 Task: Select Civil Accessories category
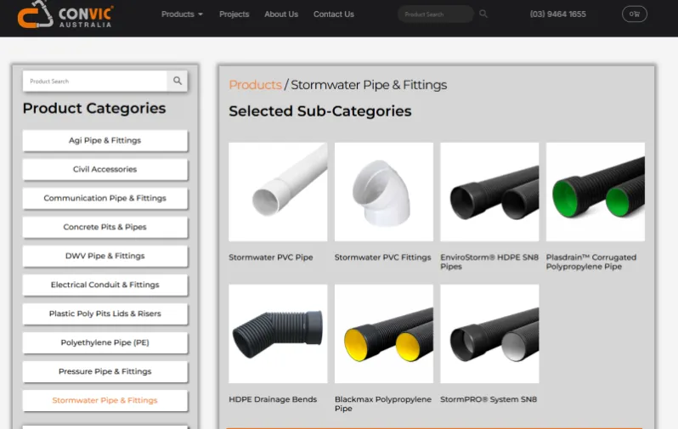tap(105, 170)
